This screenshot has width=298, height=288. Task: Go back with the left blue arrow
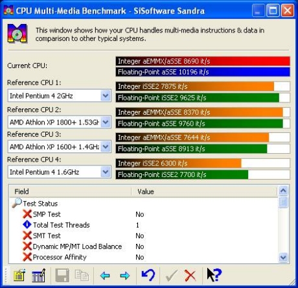(105, 276)
